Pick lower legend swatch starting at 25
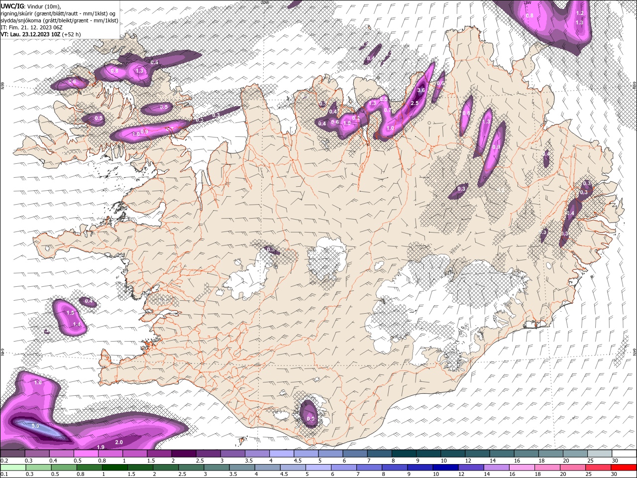Image resolution: width=637 pixels, height=478 pixels. pos(598,468)
